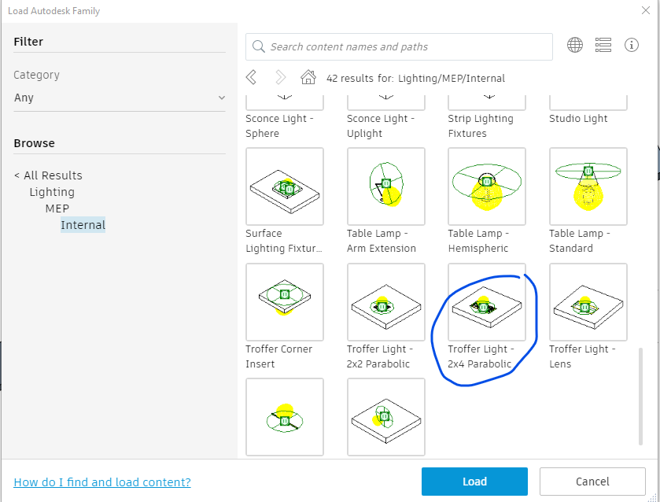Open the info icon

click(632, 45)
